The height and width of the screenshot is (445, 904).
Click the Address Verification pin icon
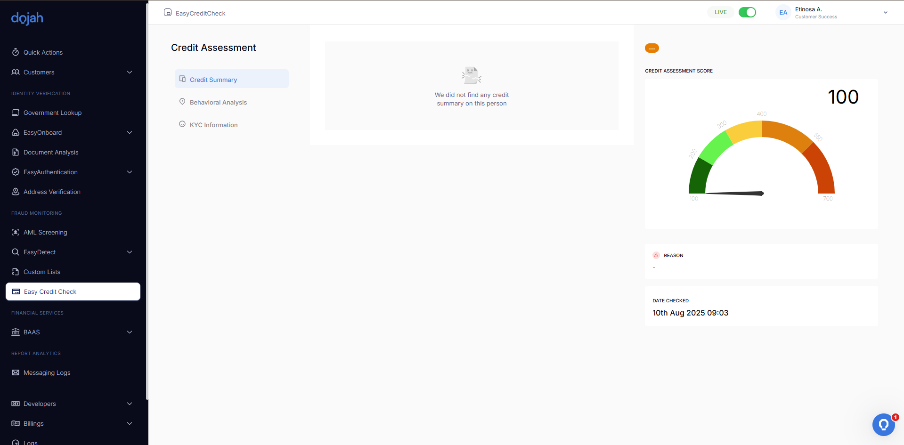[16, 192]
